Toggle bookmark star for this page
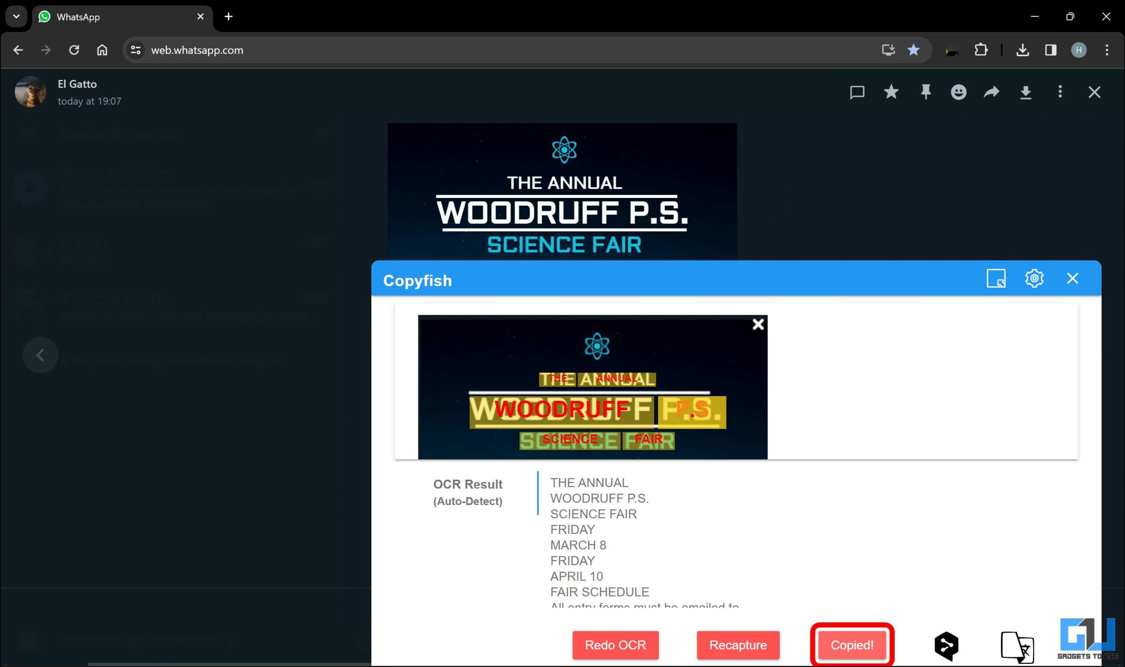Screen dimensions: 1125x667 pyautogui.click(x=913, y=50)
